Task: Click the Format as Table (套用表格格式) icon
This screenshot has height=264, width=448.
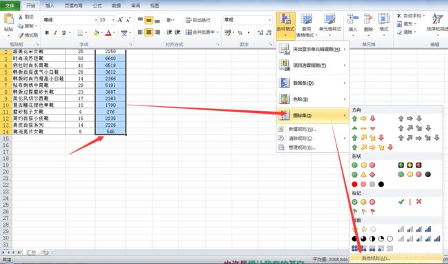Action: (x=306, y=19)
